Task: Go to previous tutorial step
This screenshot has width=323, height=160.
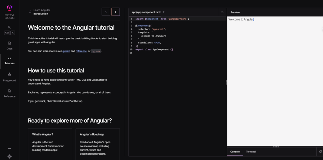Action: (x=106, y=12)
